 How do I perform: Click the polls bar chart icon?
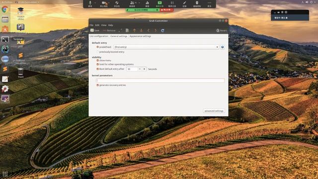click(148, 3)
